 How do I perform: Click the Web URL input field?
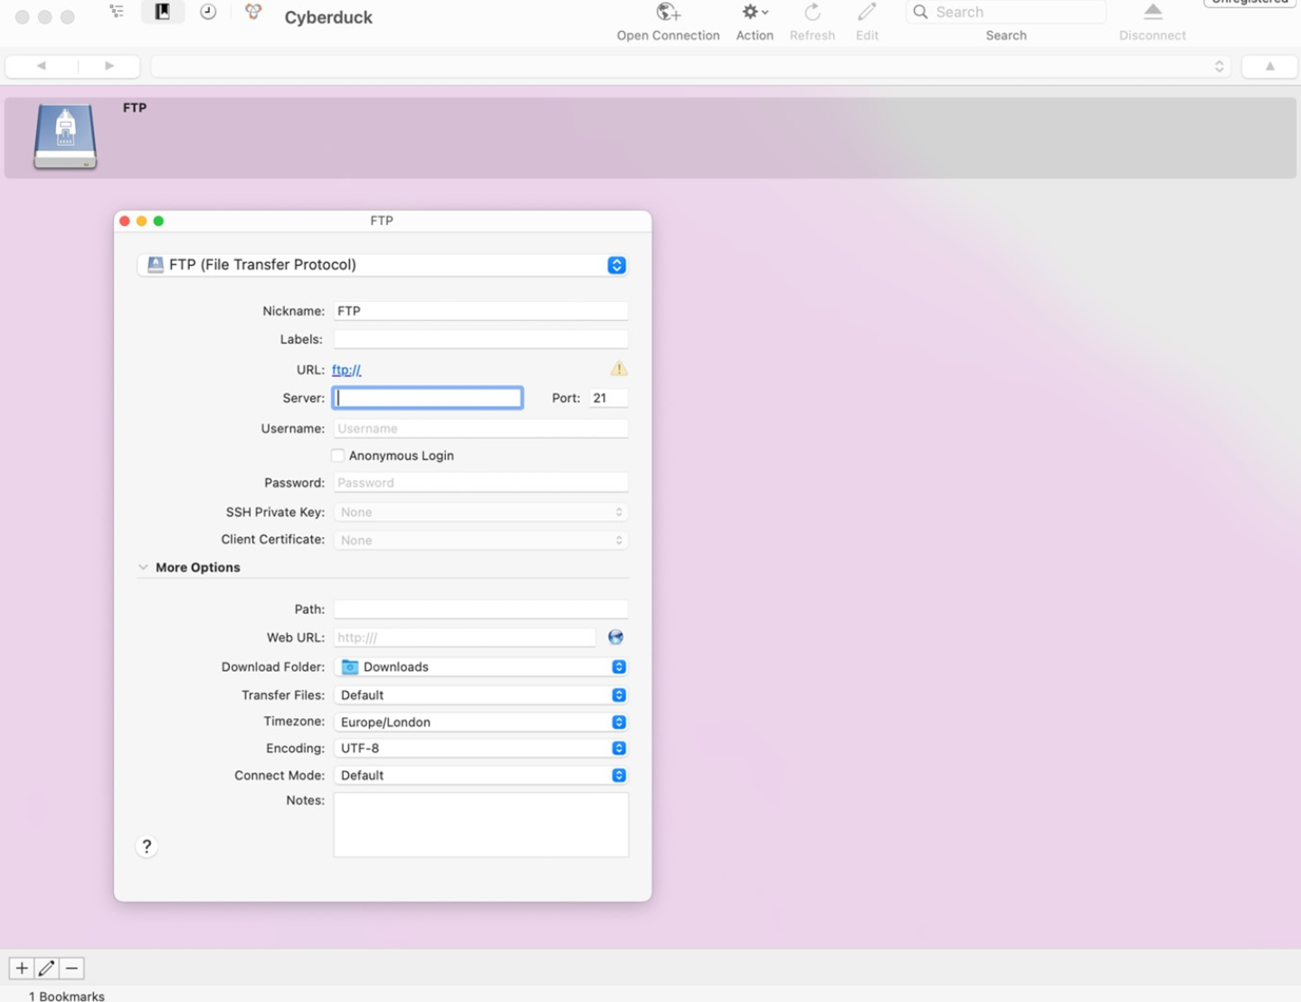[465, 638]
